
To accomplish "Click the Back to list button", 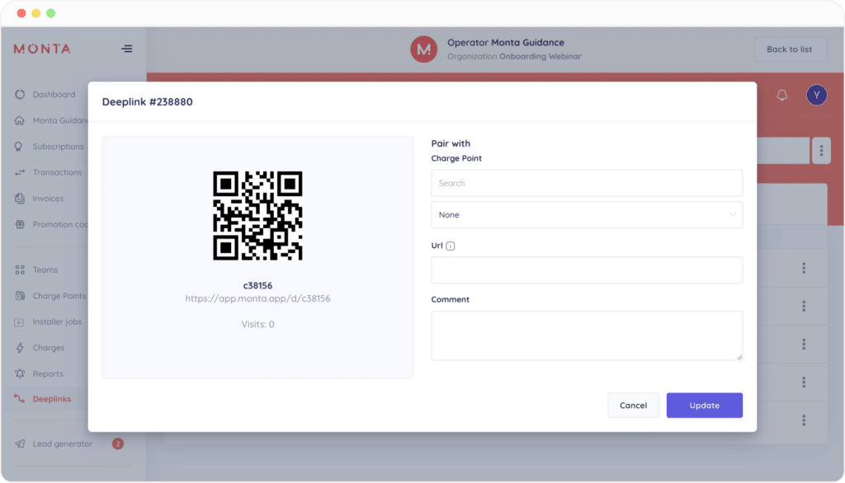I will tap(790, 49).
